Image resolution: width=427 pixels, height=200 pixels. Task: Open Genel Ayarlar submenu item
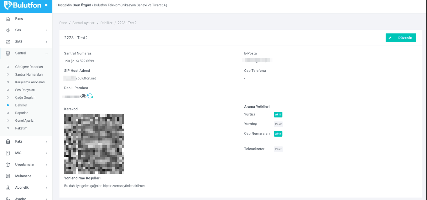tap(25, 121)
